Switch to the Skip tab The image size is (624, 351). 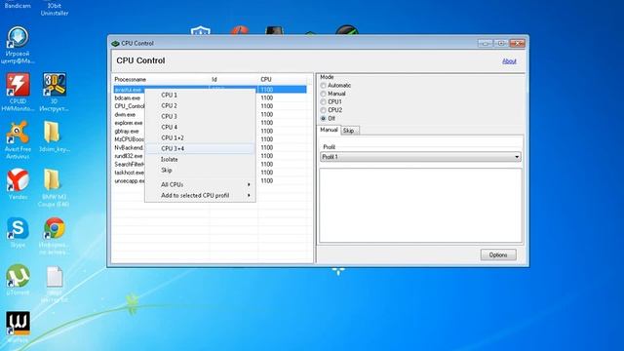349,131
